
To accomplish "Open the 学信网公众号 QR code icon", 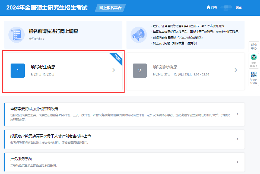I will tap(254, 74).
